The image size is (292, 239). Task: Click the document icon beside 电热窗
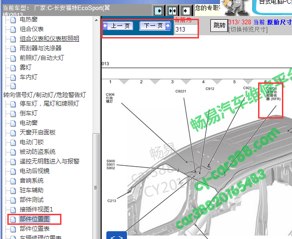(x=13, y=20)
